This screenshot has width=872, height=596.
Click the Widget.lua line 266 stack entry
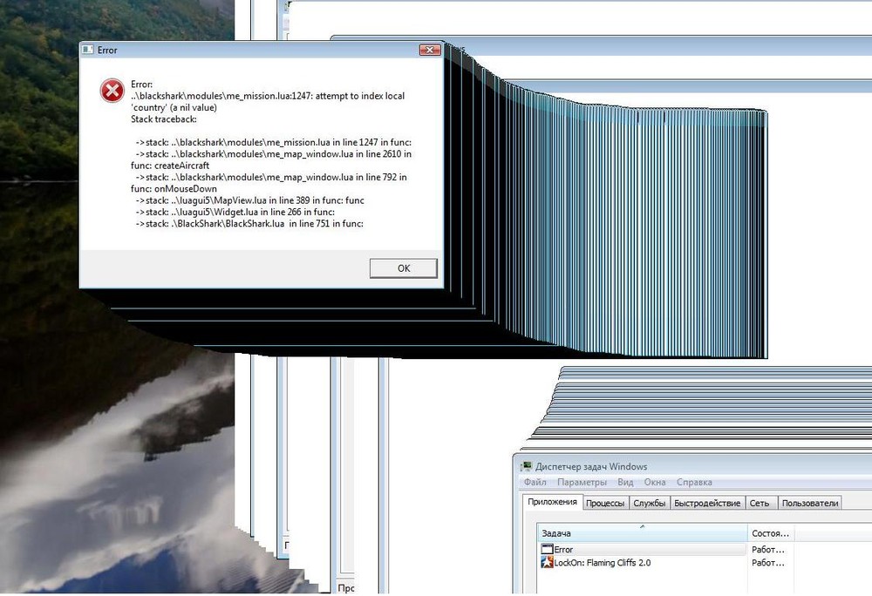235,213
